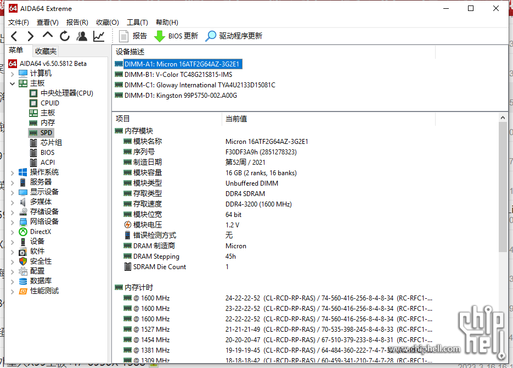Click the 数据库 database icon in tree

click(x=23, y=281)
